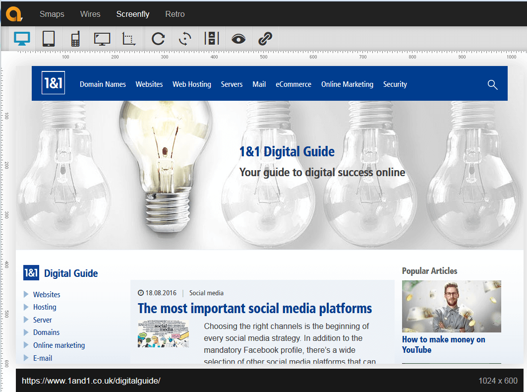The image size is (527, 392).
Task: Toggle the allow scrolling icon
Action: point(212,38)
